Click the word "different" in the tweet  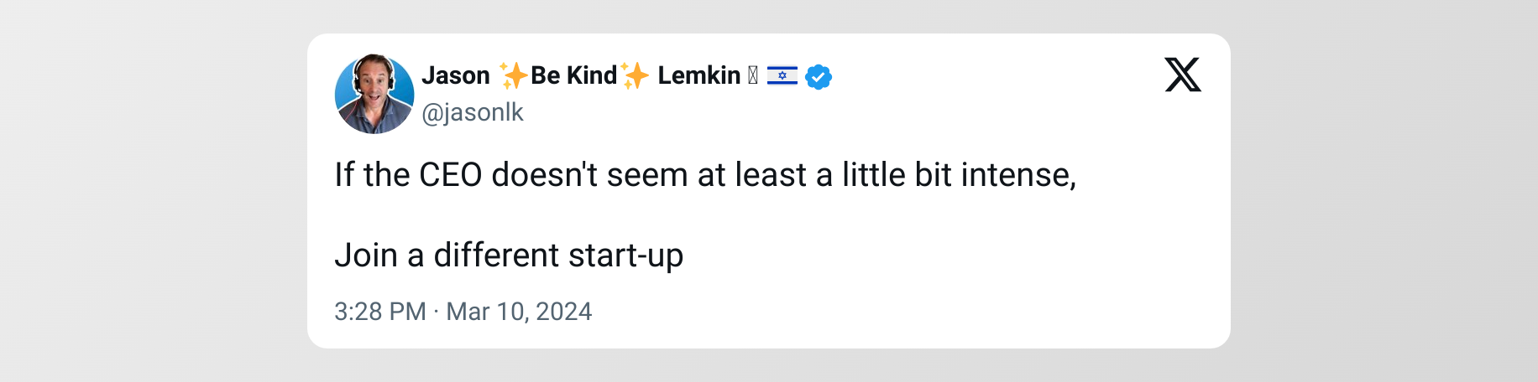(x=496, y=256)
